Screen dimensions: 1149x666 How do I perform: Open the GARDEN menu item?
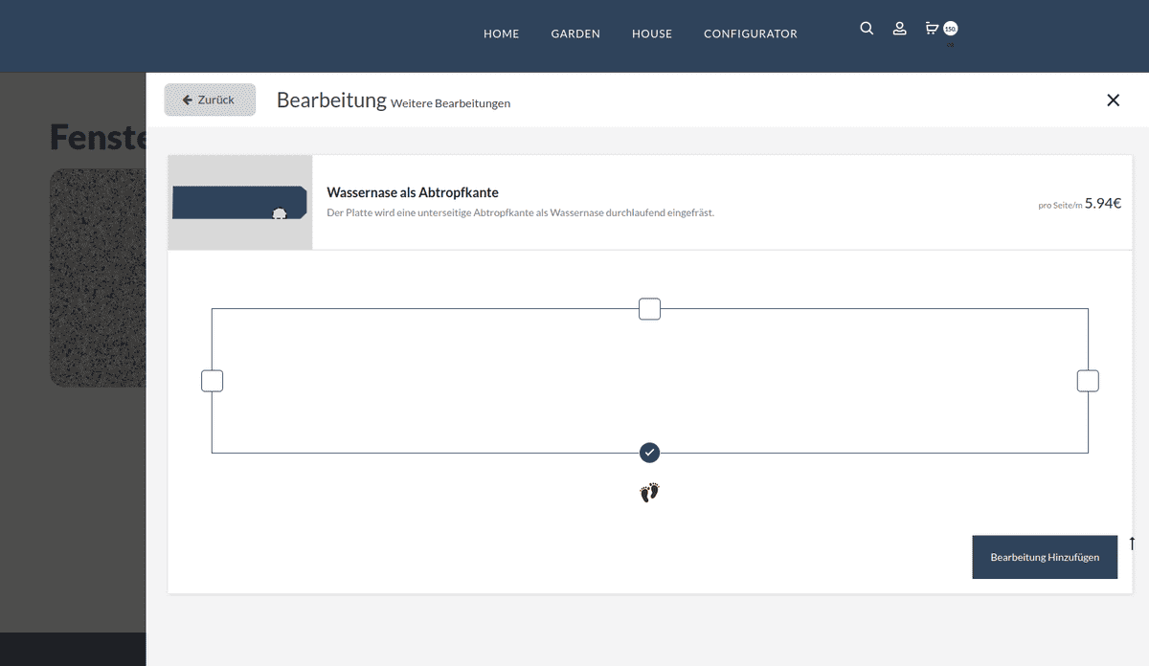pyautogui.click(x=575, y=33)
